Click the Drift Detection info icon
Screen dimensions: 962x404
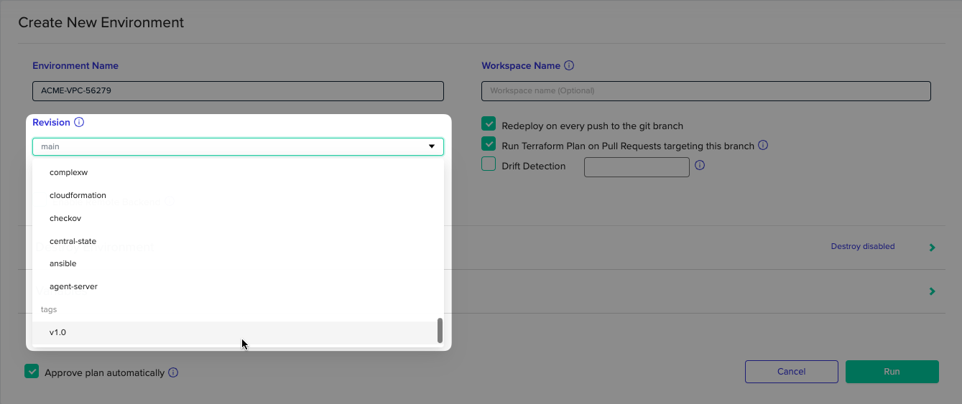point(700,165)
